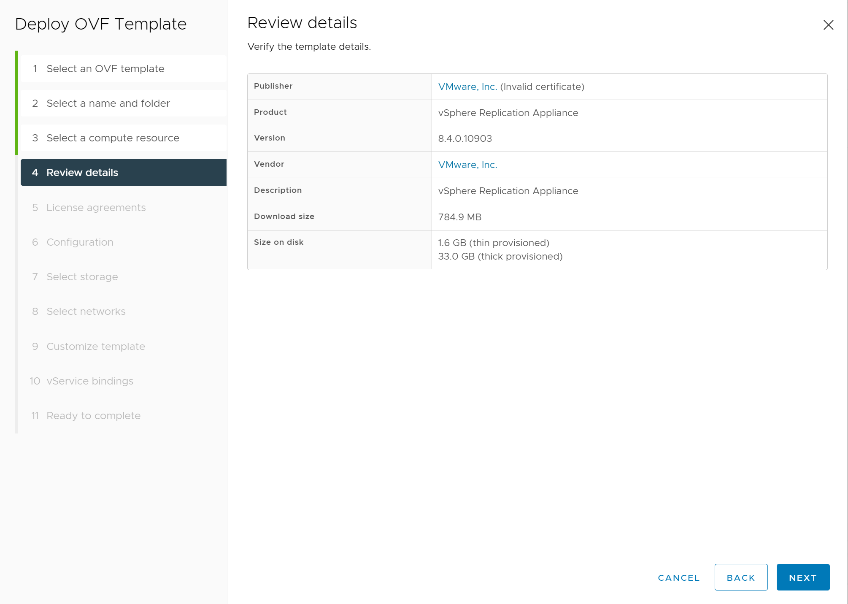Image resolution: width=848 pixels, height=604 pixels.
Task: Open the VMware, Inc. publisher link
Action: [467, 87]
